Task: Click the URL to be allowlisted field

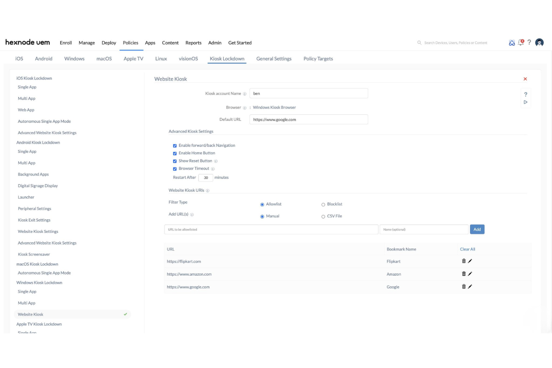Action: tap(271, 229)
